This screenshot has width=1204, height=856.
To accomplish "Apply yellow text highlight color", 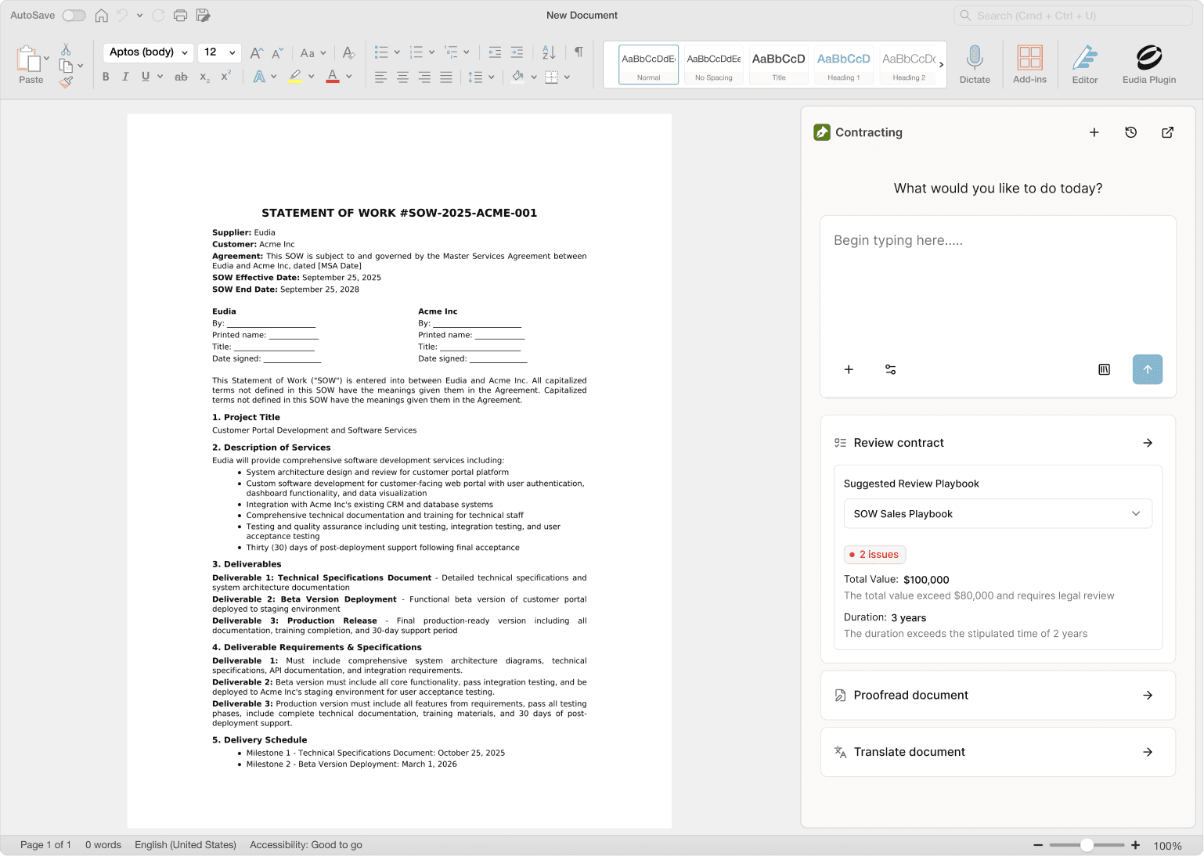I will 295,77.
